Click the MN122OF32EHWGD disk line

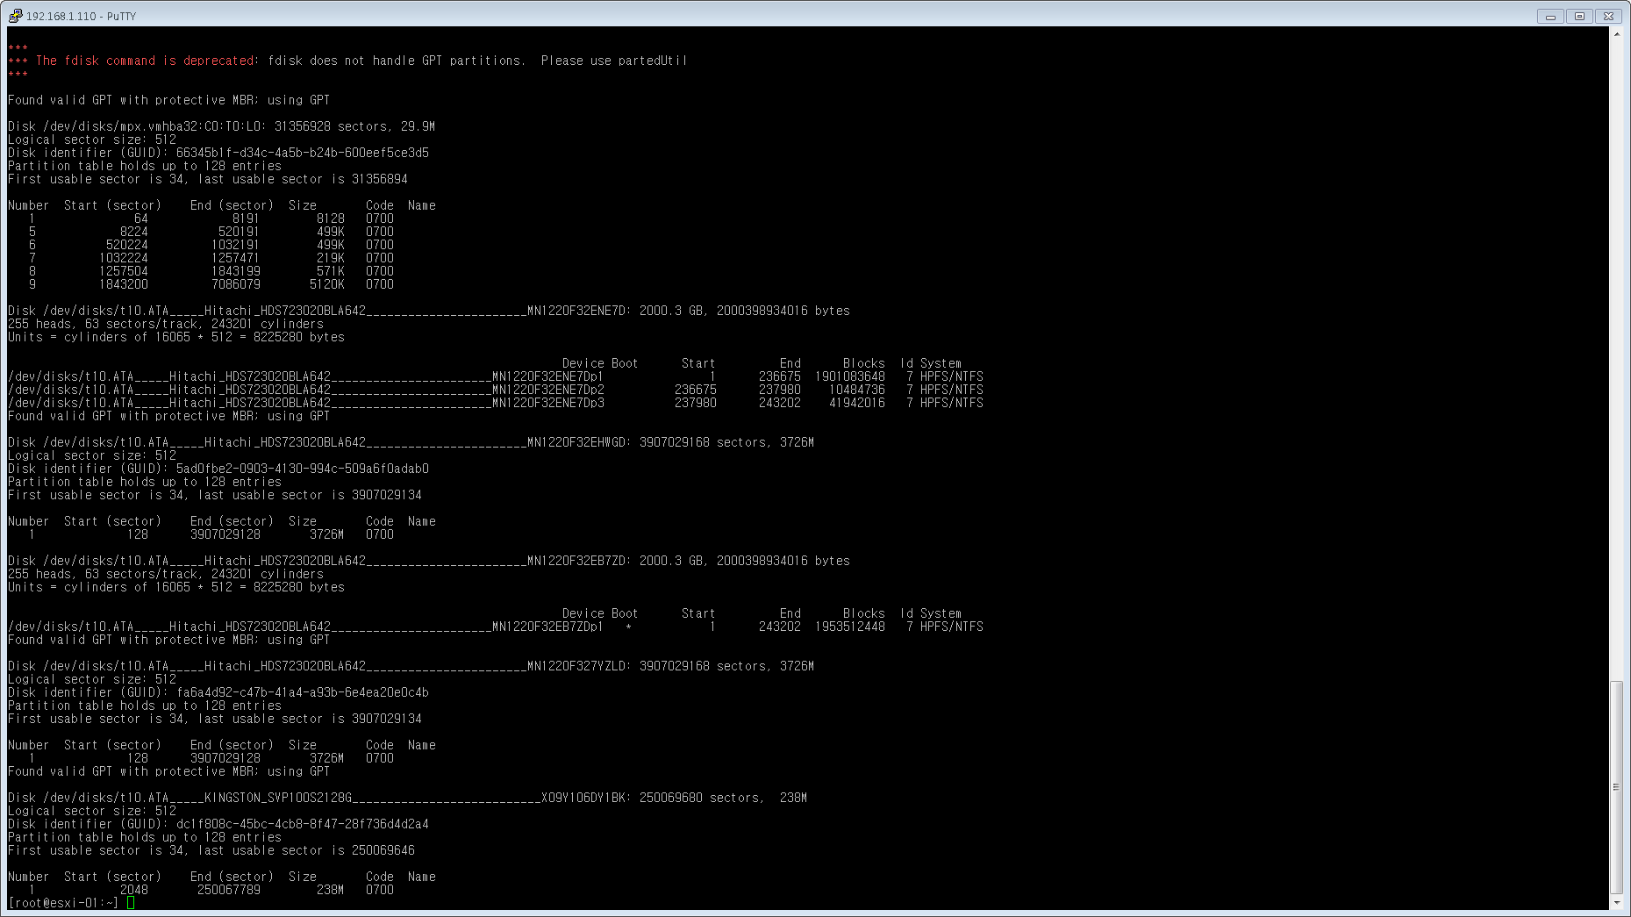click(x=411, y=442)
